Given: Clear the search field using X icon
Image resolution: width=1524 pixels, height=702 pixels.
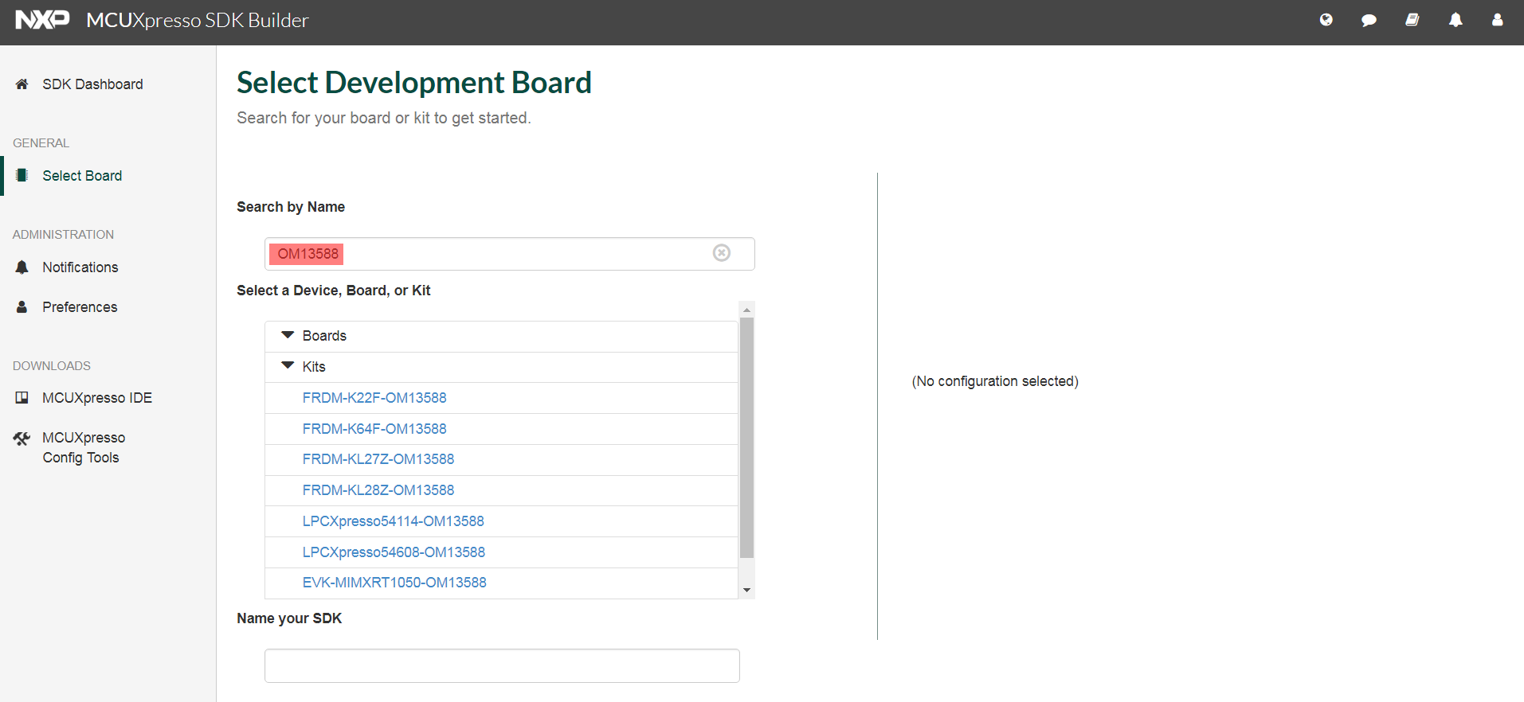Looking at the screenshot, I should click(x=721, y=253).
